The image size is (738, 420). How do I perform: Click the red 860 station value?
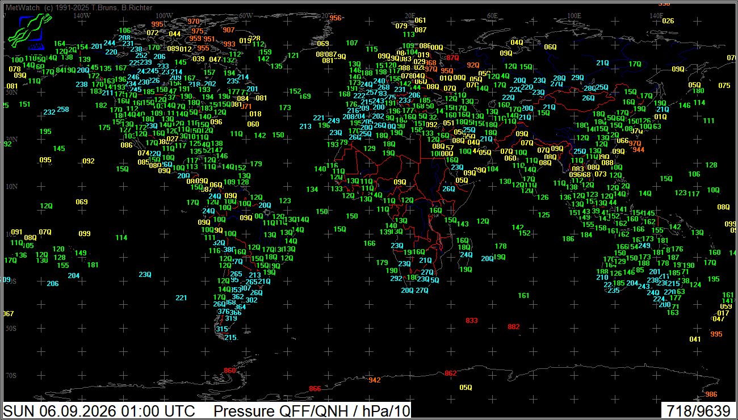pos(230,371)
